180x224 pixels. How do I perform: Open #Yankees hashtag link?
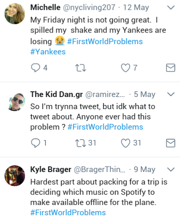point(48,52)
